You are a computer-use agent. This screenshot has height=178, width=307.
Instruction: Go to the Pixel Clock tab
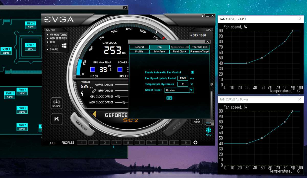pyautogui.click(x=180, y=51)
